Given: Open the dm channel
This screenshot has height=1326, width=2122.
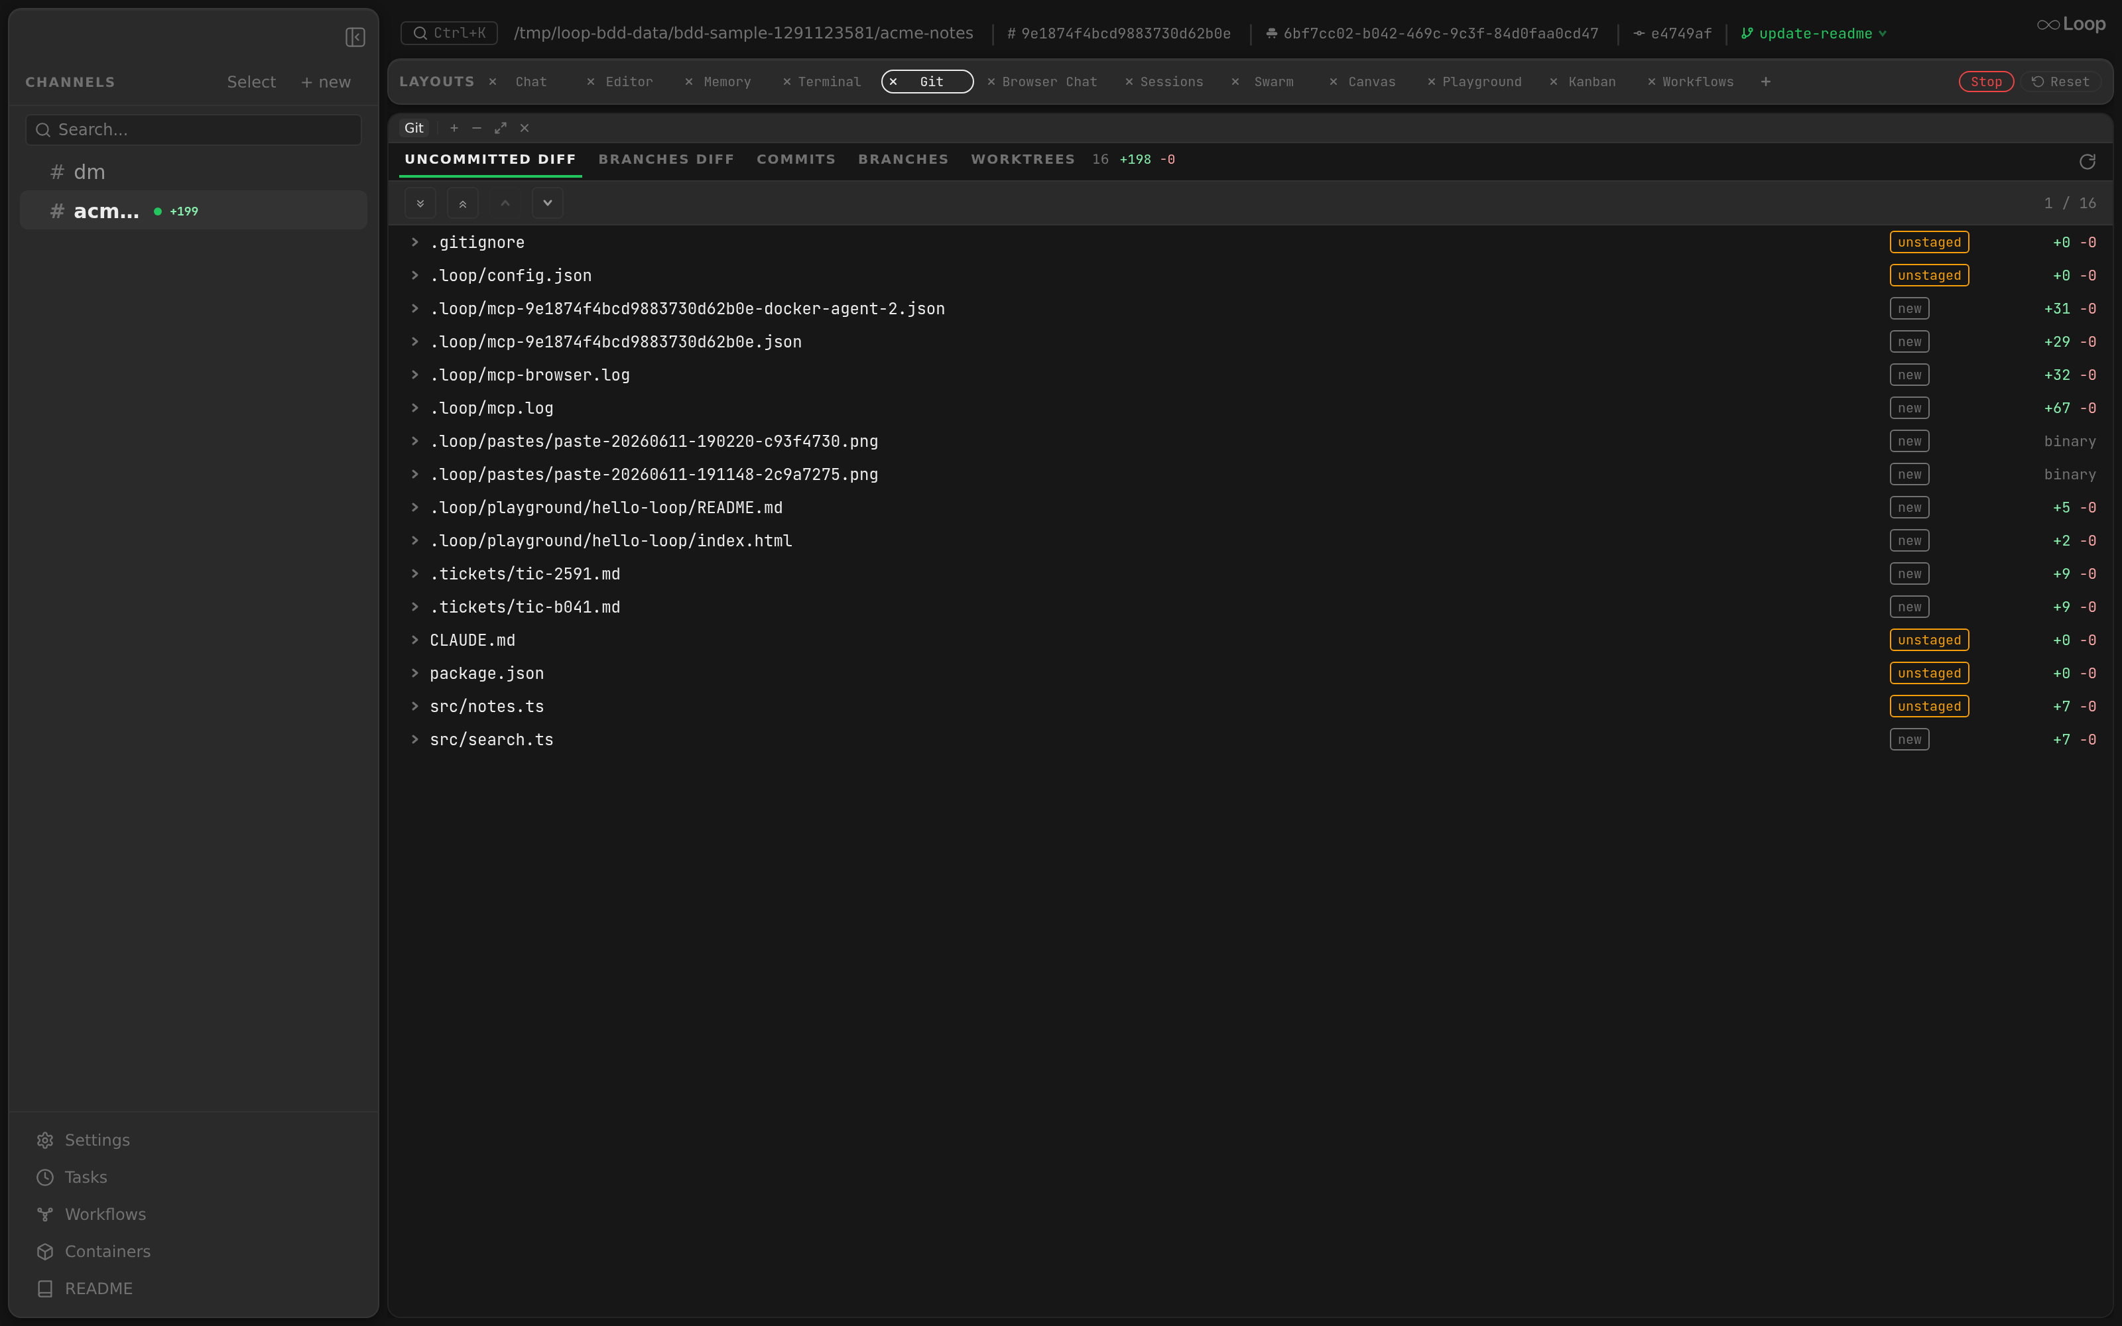Looking at the screenshot, I should click(x=193, y=172).
